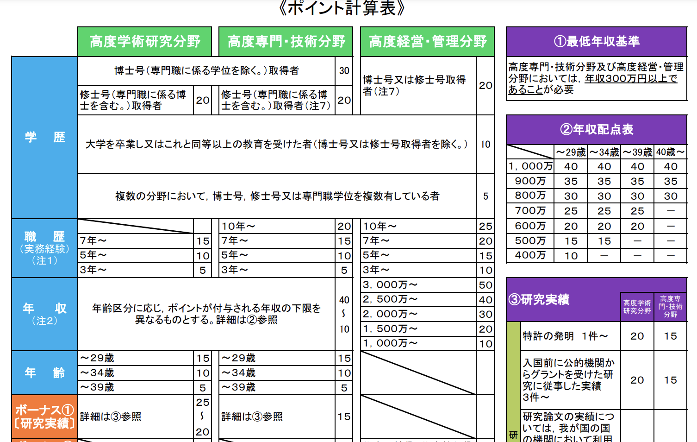
Task: Click small 高度学術研究分野 header in ③研究実績
Action: (x=637, y=307)
